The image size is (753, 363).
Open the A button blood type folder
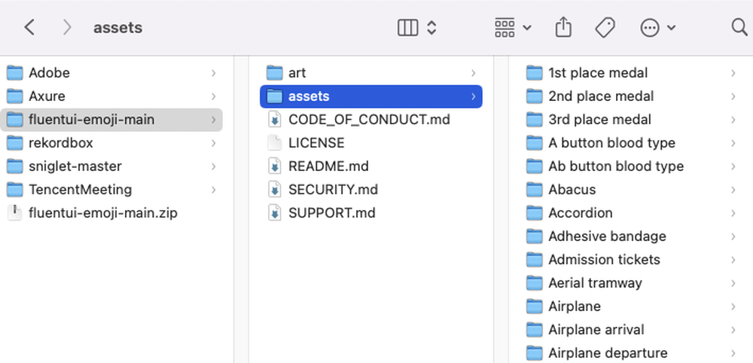(x=630, y=143)
